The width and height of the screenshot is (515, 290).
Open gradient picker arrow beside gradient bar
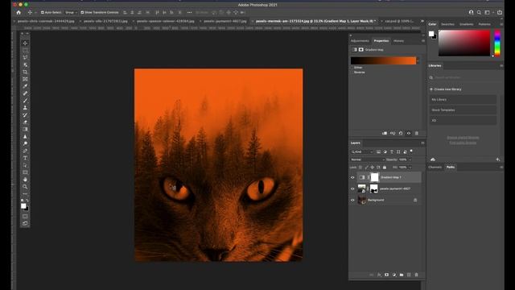[x=418, y=60]
